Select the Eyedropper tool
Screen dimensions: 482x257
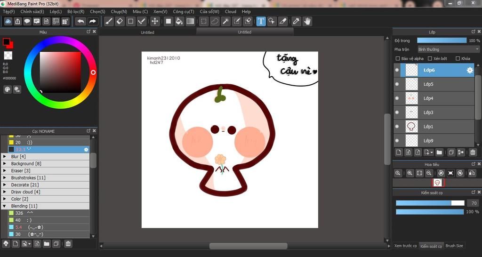(x=296, y=21)
